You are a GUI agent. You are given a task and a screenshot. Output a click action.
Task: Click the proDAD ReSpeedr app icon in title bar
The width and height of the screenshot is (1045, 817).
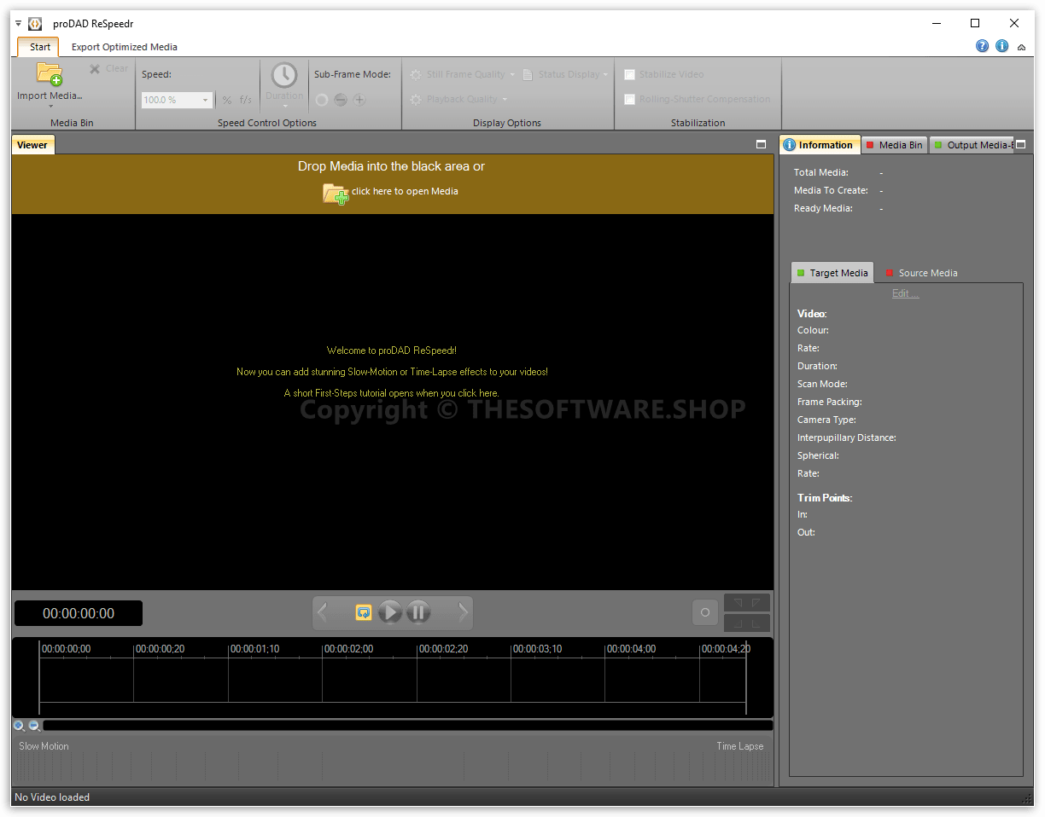point(35,24)
